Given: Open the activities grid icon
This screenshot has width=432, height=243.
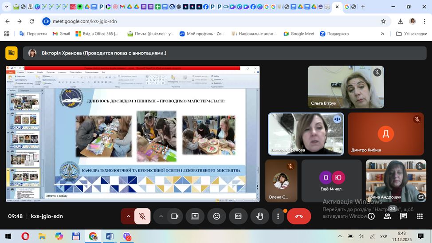Looking at the screenshot, I should (x=420, y=216).
